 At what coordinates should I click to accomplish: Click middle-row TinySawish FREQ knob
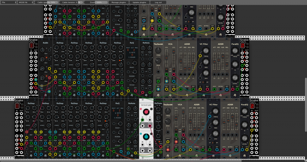point(158,50)
